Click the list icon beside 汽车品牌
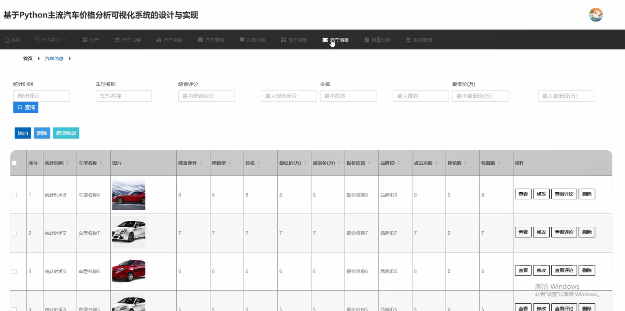Screen dimensions: 625x311 tap(117, 40)
